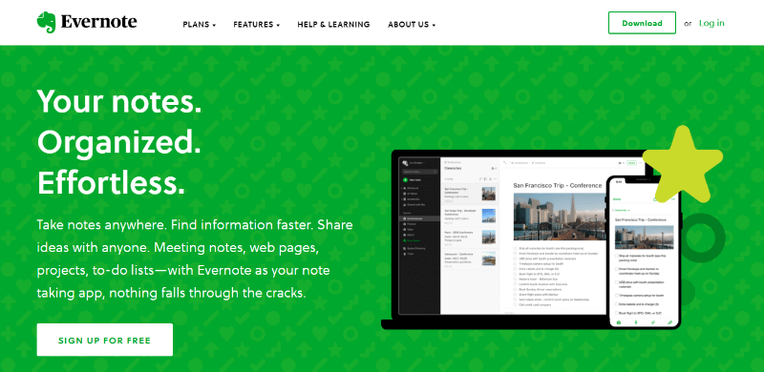The width and height of the screenshot is (764, 372).
Task: Click the Evernote elephant logo icon
Action: (x=46, y=22)
